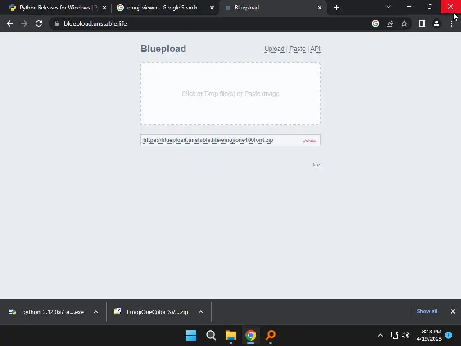Open File Explorer from taskbar
Screen dimensions: 461x346
pos(231,335)
